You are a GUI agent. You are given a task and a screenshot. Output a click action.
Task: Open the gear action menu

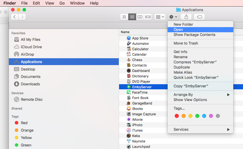click(x=173, y=17)
